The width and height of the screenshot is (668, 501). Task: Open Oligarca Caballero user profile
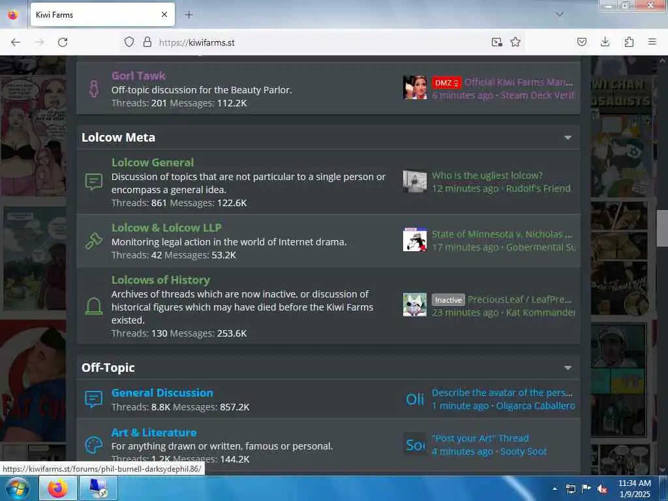536,406
